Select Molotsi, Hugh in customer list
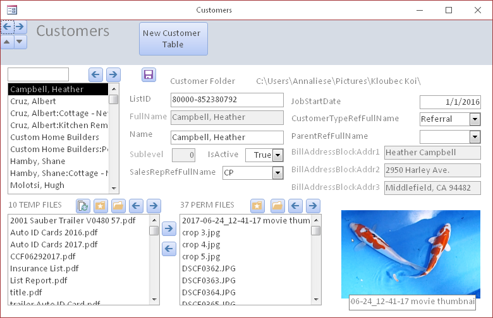The width and height of the screenshot is (493, 318). pos(59,185)
